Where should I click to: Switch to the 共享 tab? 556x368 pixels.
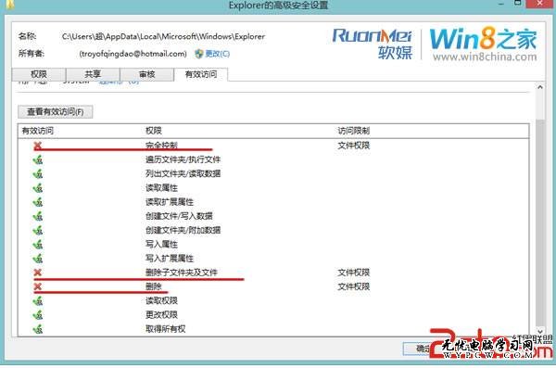tap(93, 74)
